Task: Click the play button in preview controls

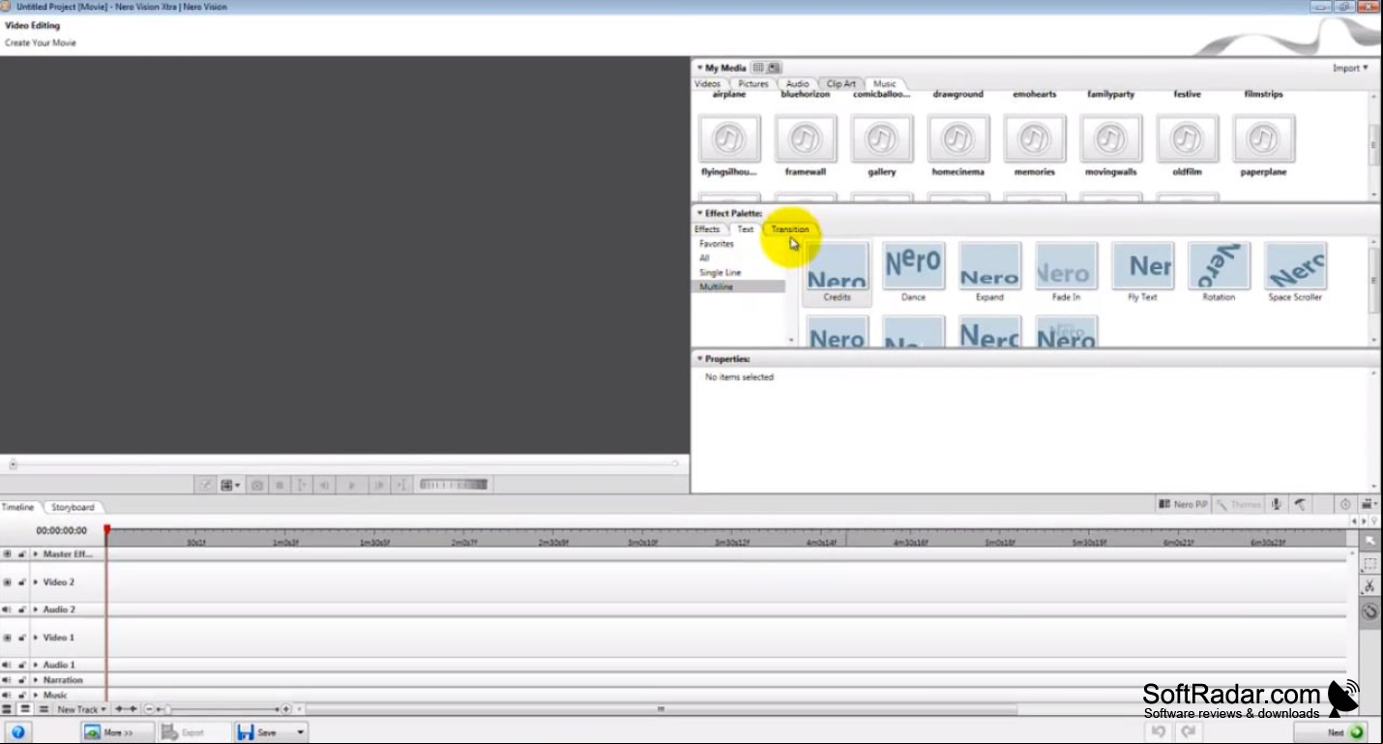Action: click(352, 485)
